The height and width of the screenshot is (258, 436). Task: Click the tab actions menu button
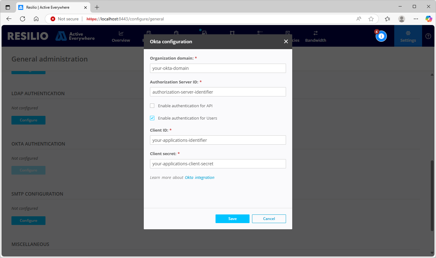tap(8, 7)
